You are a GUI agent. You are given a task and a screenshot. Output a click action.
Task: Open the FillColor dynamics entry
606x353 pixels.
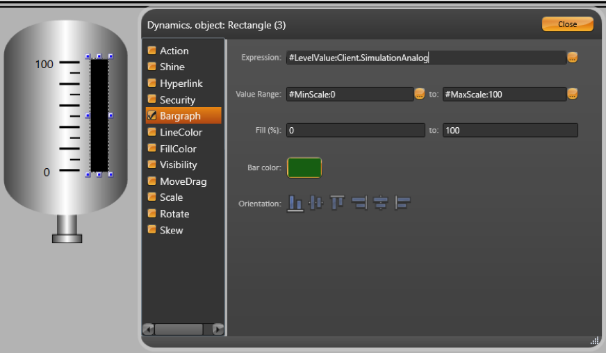(178, 149)
